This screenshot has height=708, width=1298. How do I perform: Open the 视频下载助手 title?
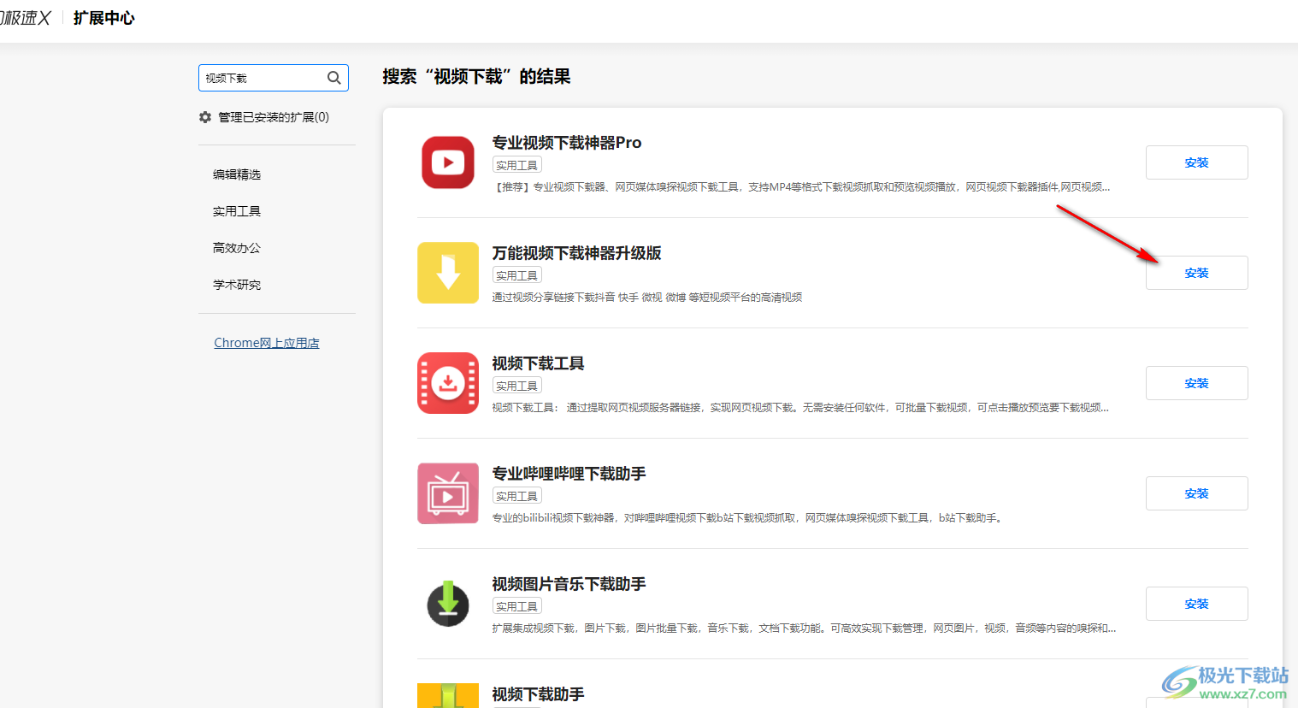pos(538,694)
